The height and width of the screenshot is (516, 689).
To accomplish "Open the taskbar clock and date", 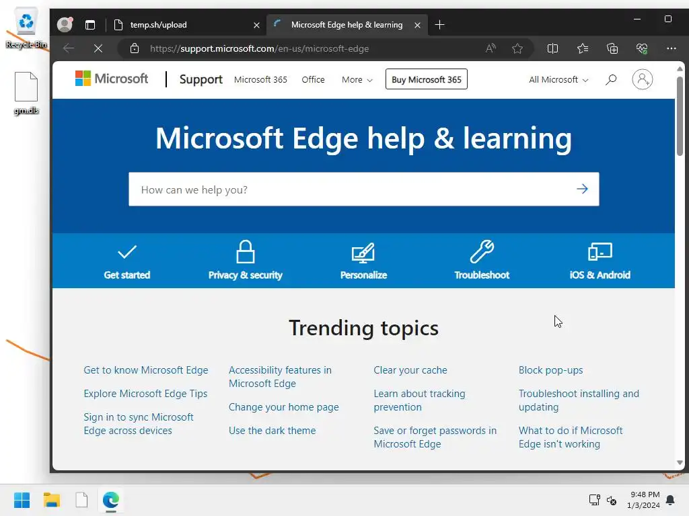I will [x=643, y=500].
